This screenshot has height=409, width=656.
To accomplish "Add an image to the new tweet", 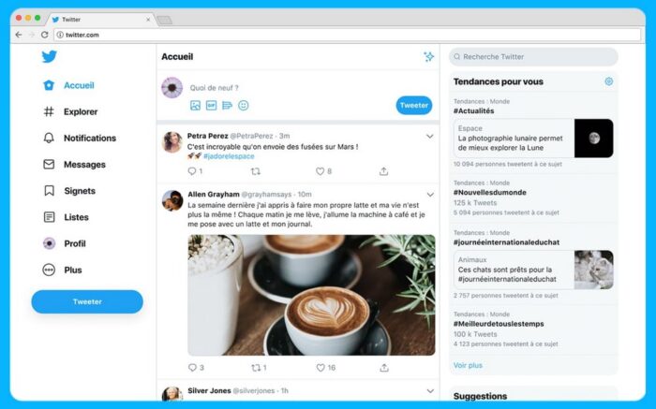I will [195, 105].
